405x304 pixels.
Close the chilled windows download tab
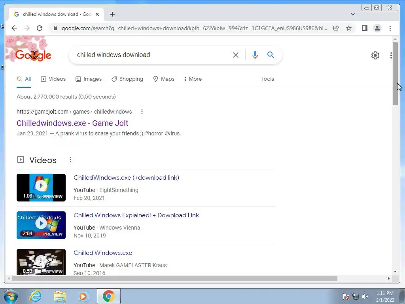point(97,15)
